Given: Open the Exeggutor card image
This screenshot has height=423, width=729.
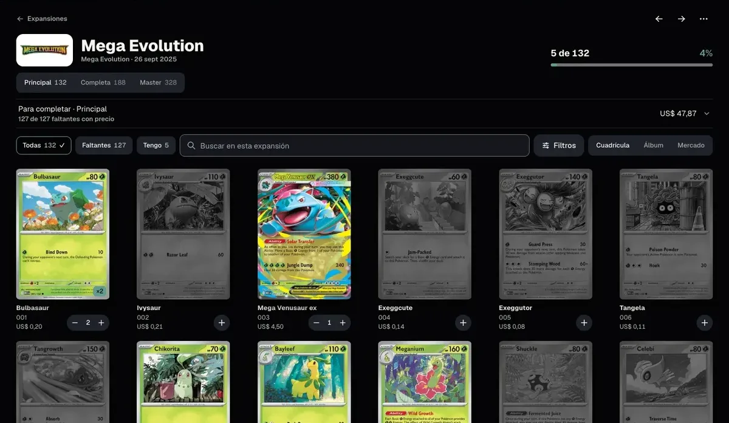Looking at the screenshot, I should pyautogui.click(x=546, y=234).
